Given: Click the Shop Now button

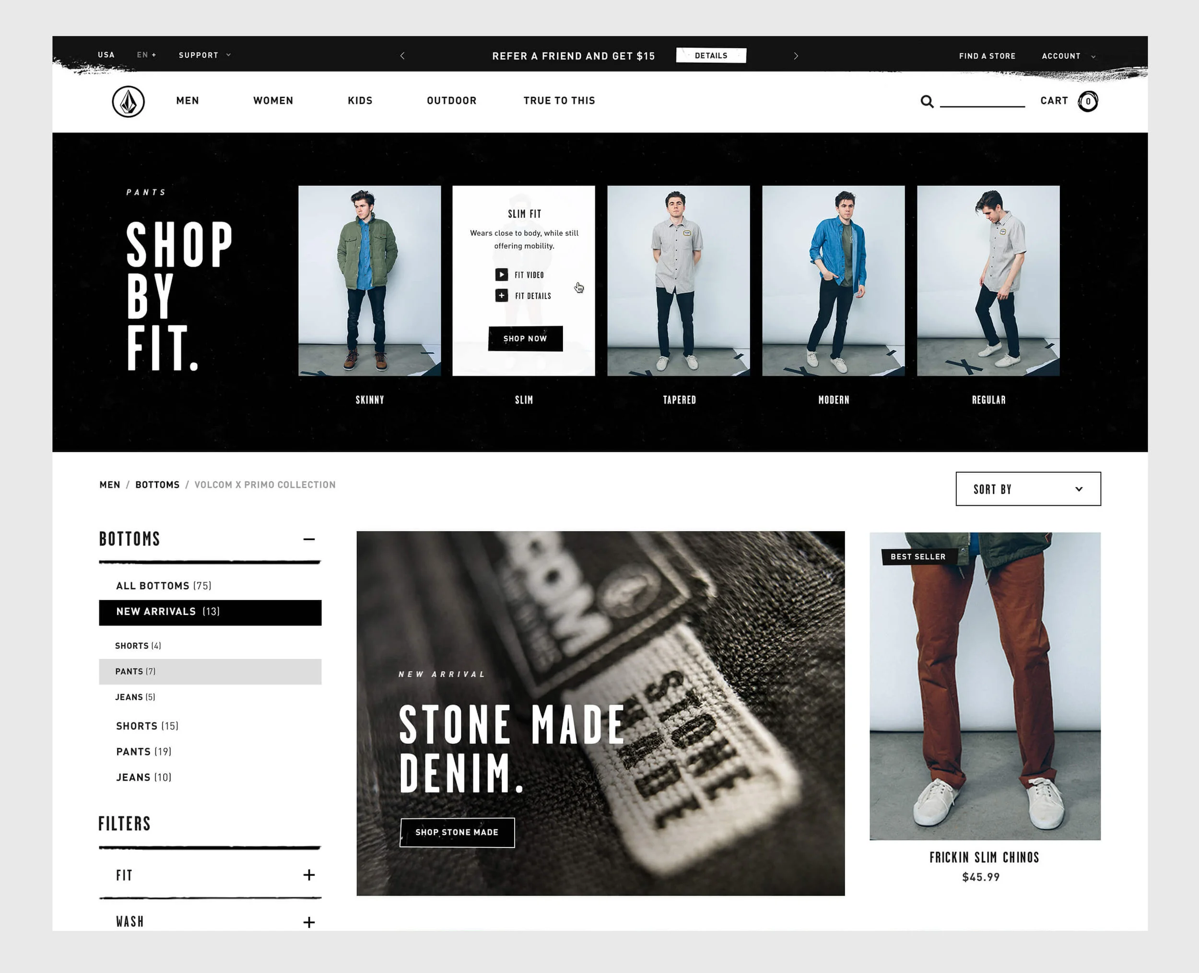Looking at the screenshot, I should click(x=525, y=338).
